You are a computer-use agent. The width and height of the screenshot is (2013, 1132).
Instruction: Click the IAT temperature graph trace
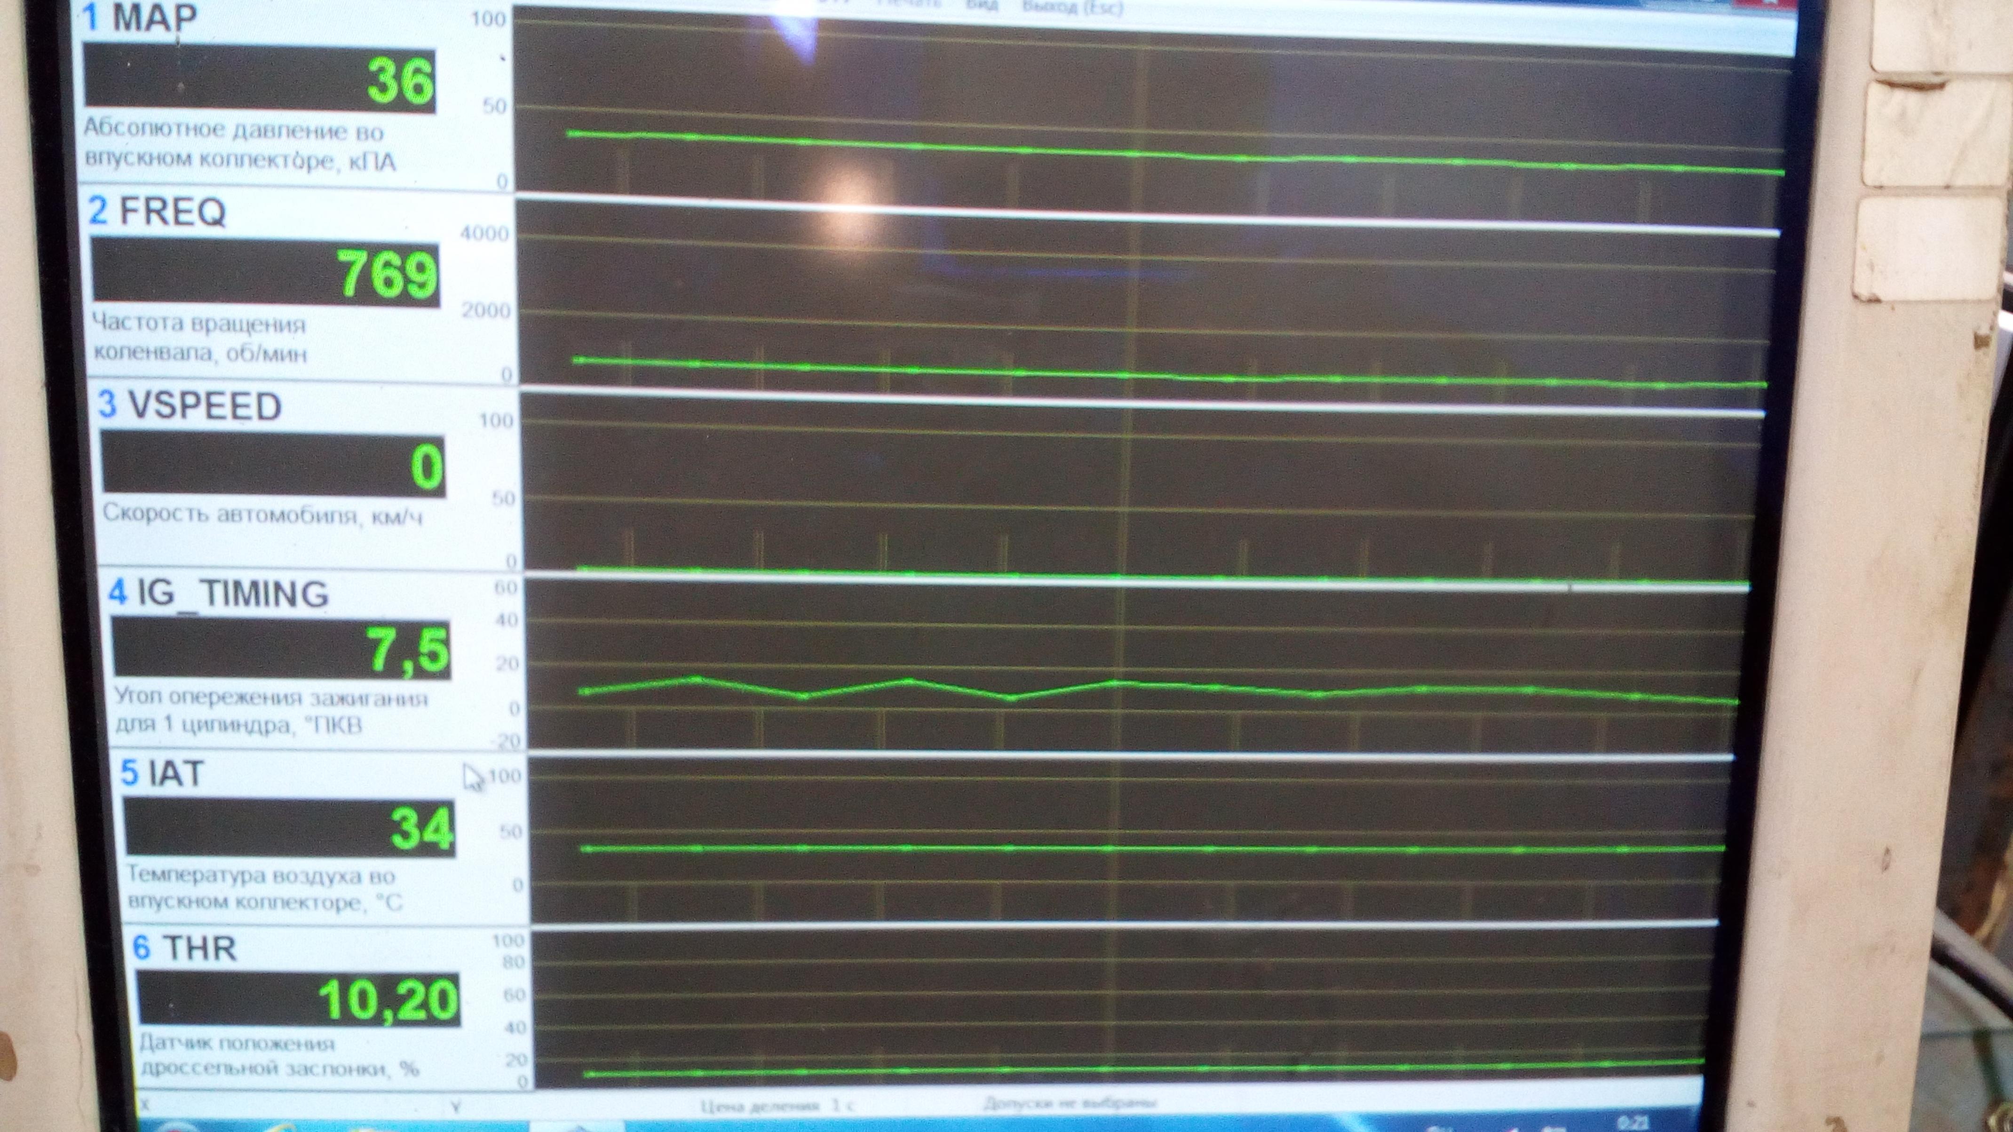(x=1153, y=848)
